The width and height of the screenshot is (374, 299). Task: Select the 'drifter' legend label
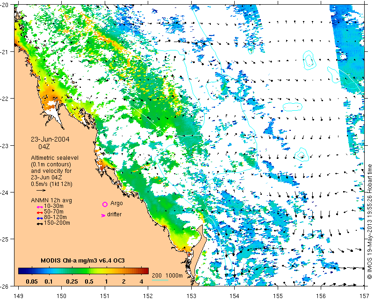pyautogui.click(x=114, y=214)
